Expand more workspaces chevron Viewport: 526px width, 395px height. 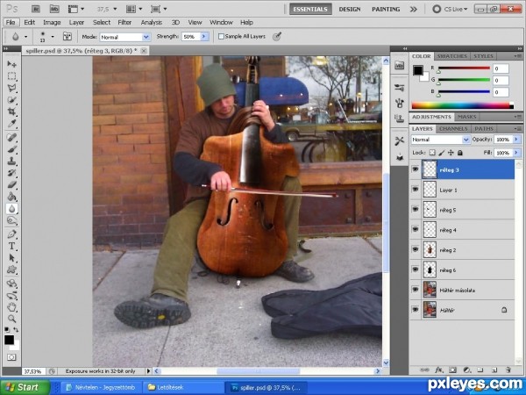(413, 10)
